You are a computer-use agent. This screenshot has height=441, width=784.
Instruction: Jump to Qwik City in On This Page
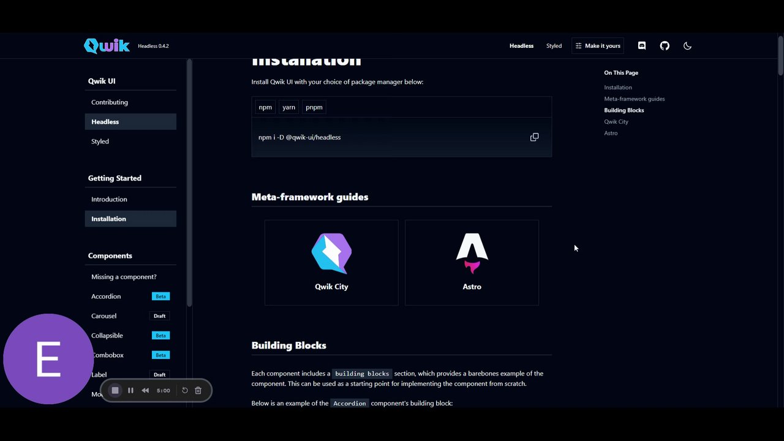coord(616,122)
